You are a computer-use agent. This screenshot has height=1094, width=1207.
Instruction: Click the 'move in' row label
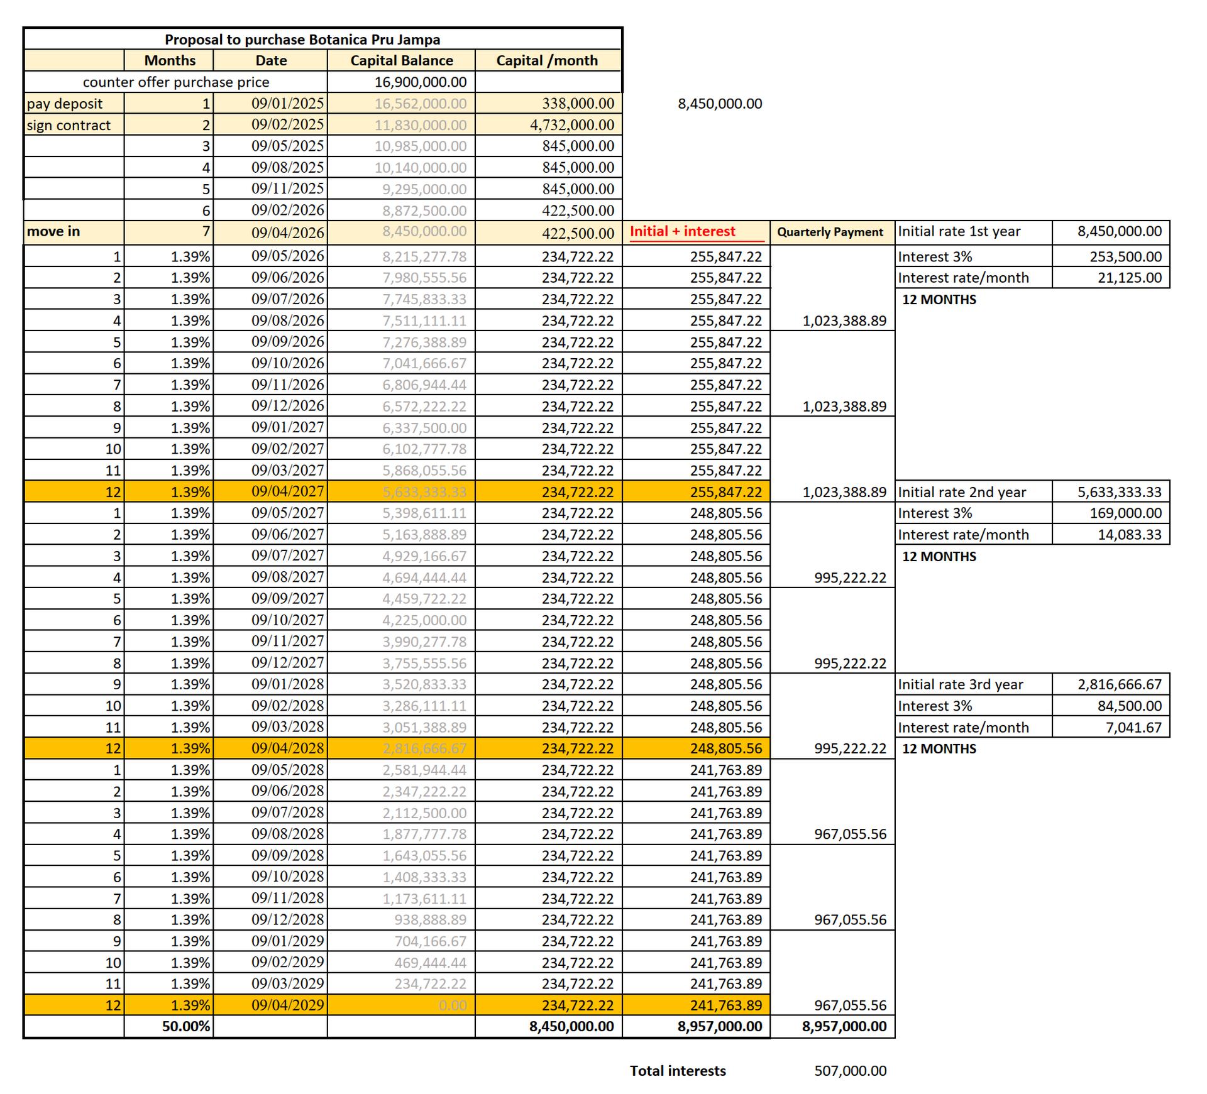[53, 231]
